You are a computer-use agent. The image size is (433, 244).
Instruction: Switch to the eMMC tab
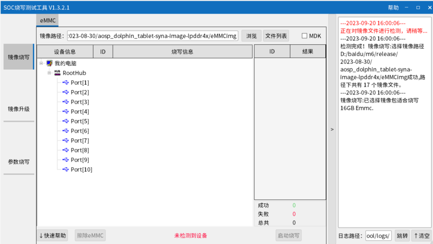tap(48, 21)
